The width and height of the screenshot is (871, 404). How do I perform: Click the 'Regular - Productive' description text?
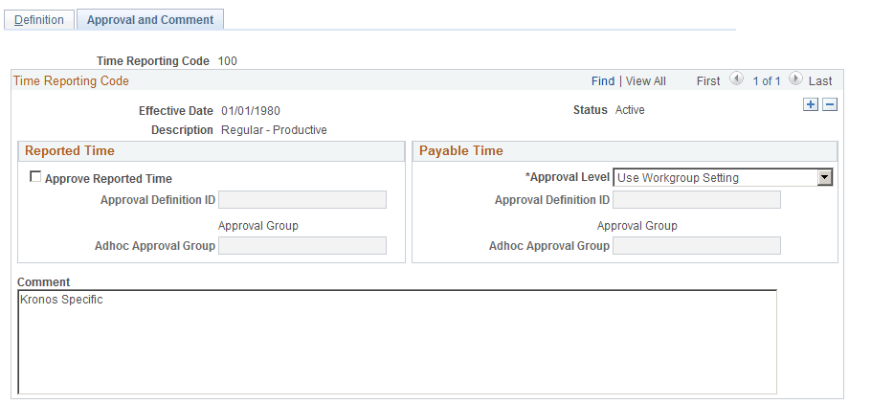(x=274, y=130)
